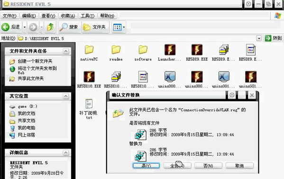Open the 帮助(H) menu
This screenshot has width=284, height=179.
107,16
